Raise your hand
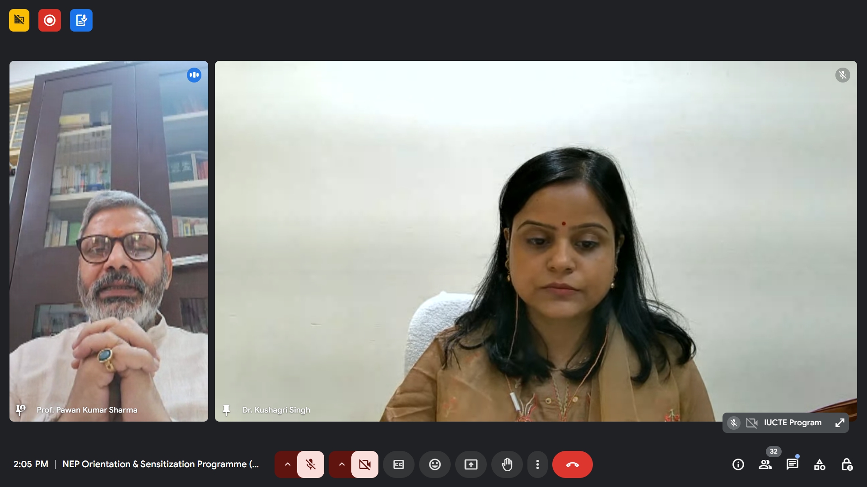This screenshot has width=867, height=487. (507, 464)
